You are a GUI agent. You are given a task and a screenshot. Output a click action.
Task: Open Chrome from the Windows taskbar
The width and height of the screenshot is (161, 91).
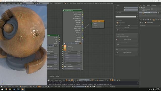6,89
